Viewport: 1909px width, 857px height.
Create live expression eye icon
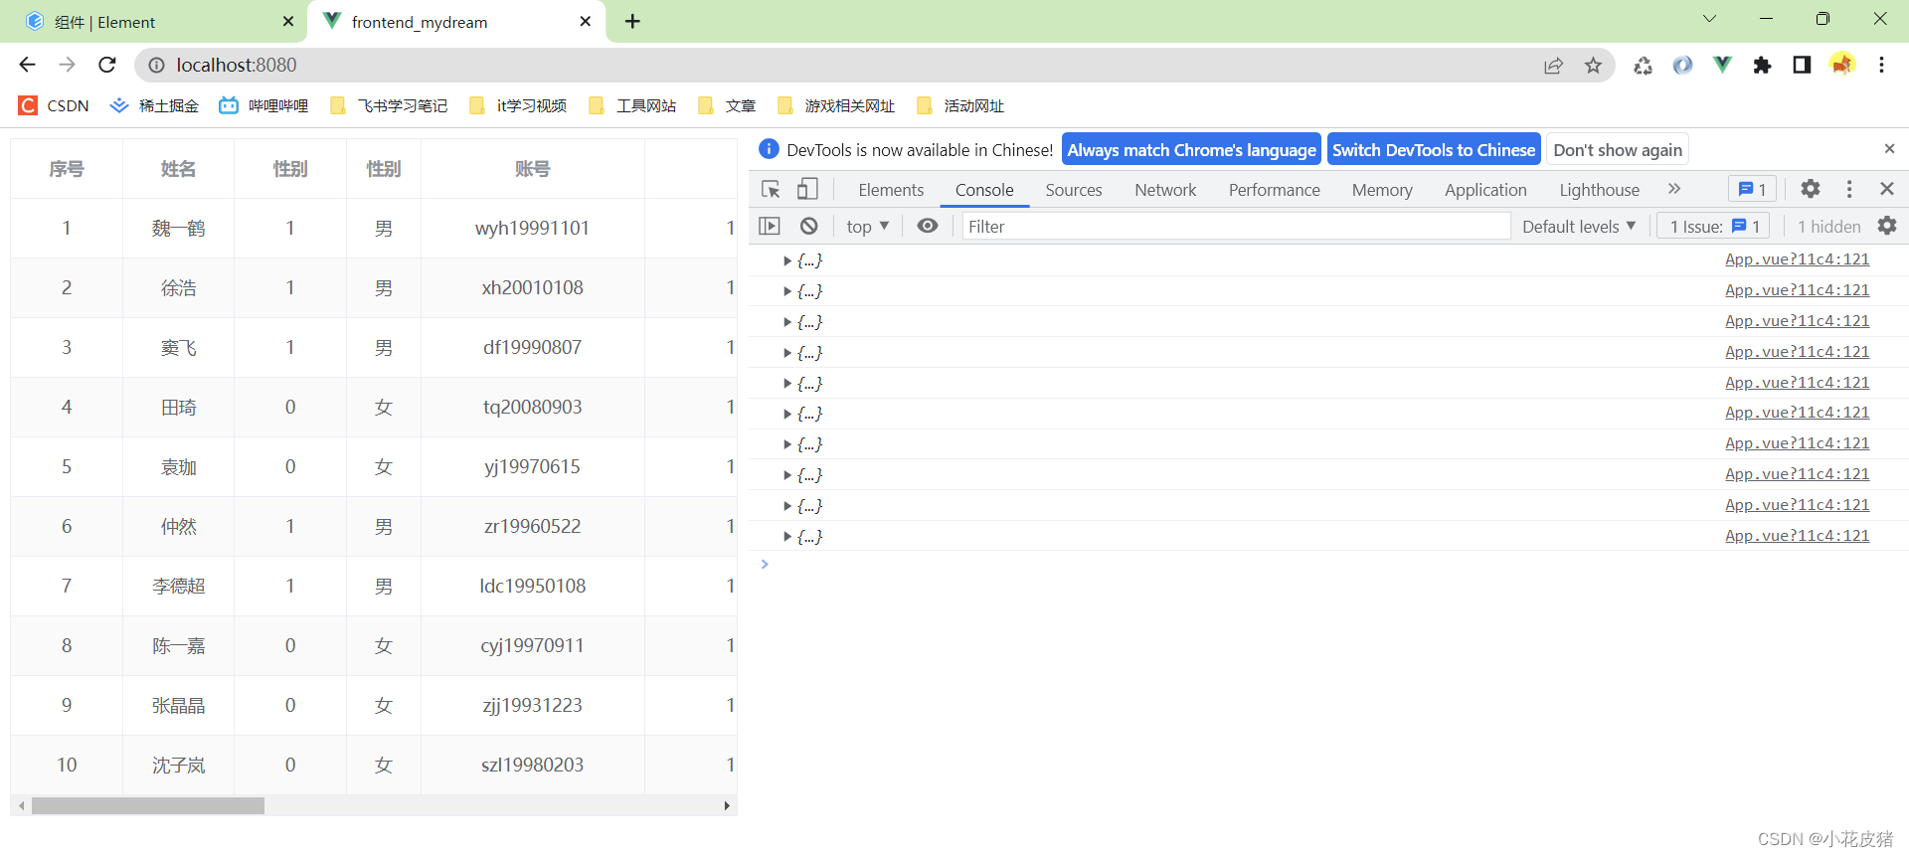(928, 227)
